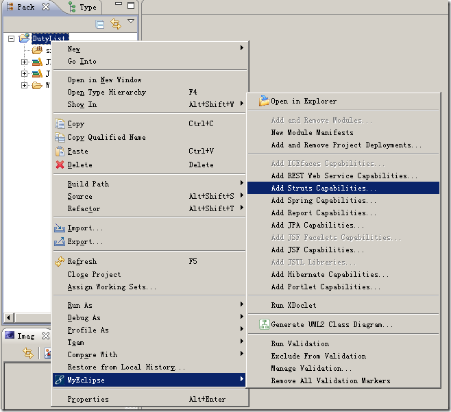Screen dimensions: 451x412
Task: Click the Open in Explorer folder icon
Action: tap(264, 101)
